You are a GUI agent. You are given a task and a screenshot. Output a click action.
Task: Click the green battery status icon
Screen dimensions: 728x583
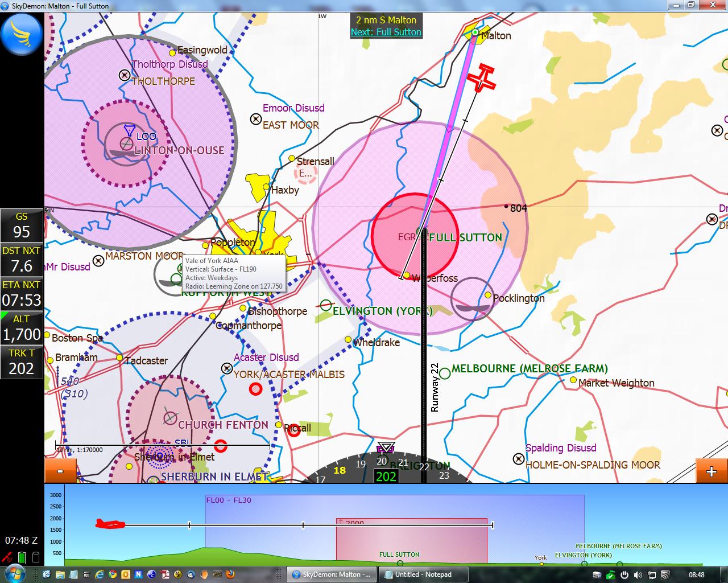22,557
